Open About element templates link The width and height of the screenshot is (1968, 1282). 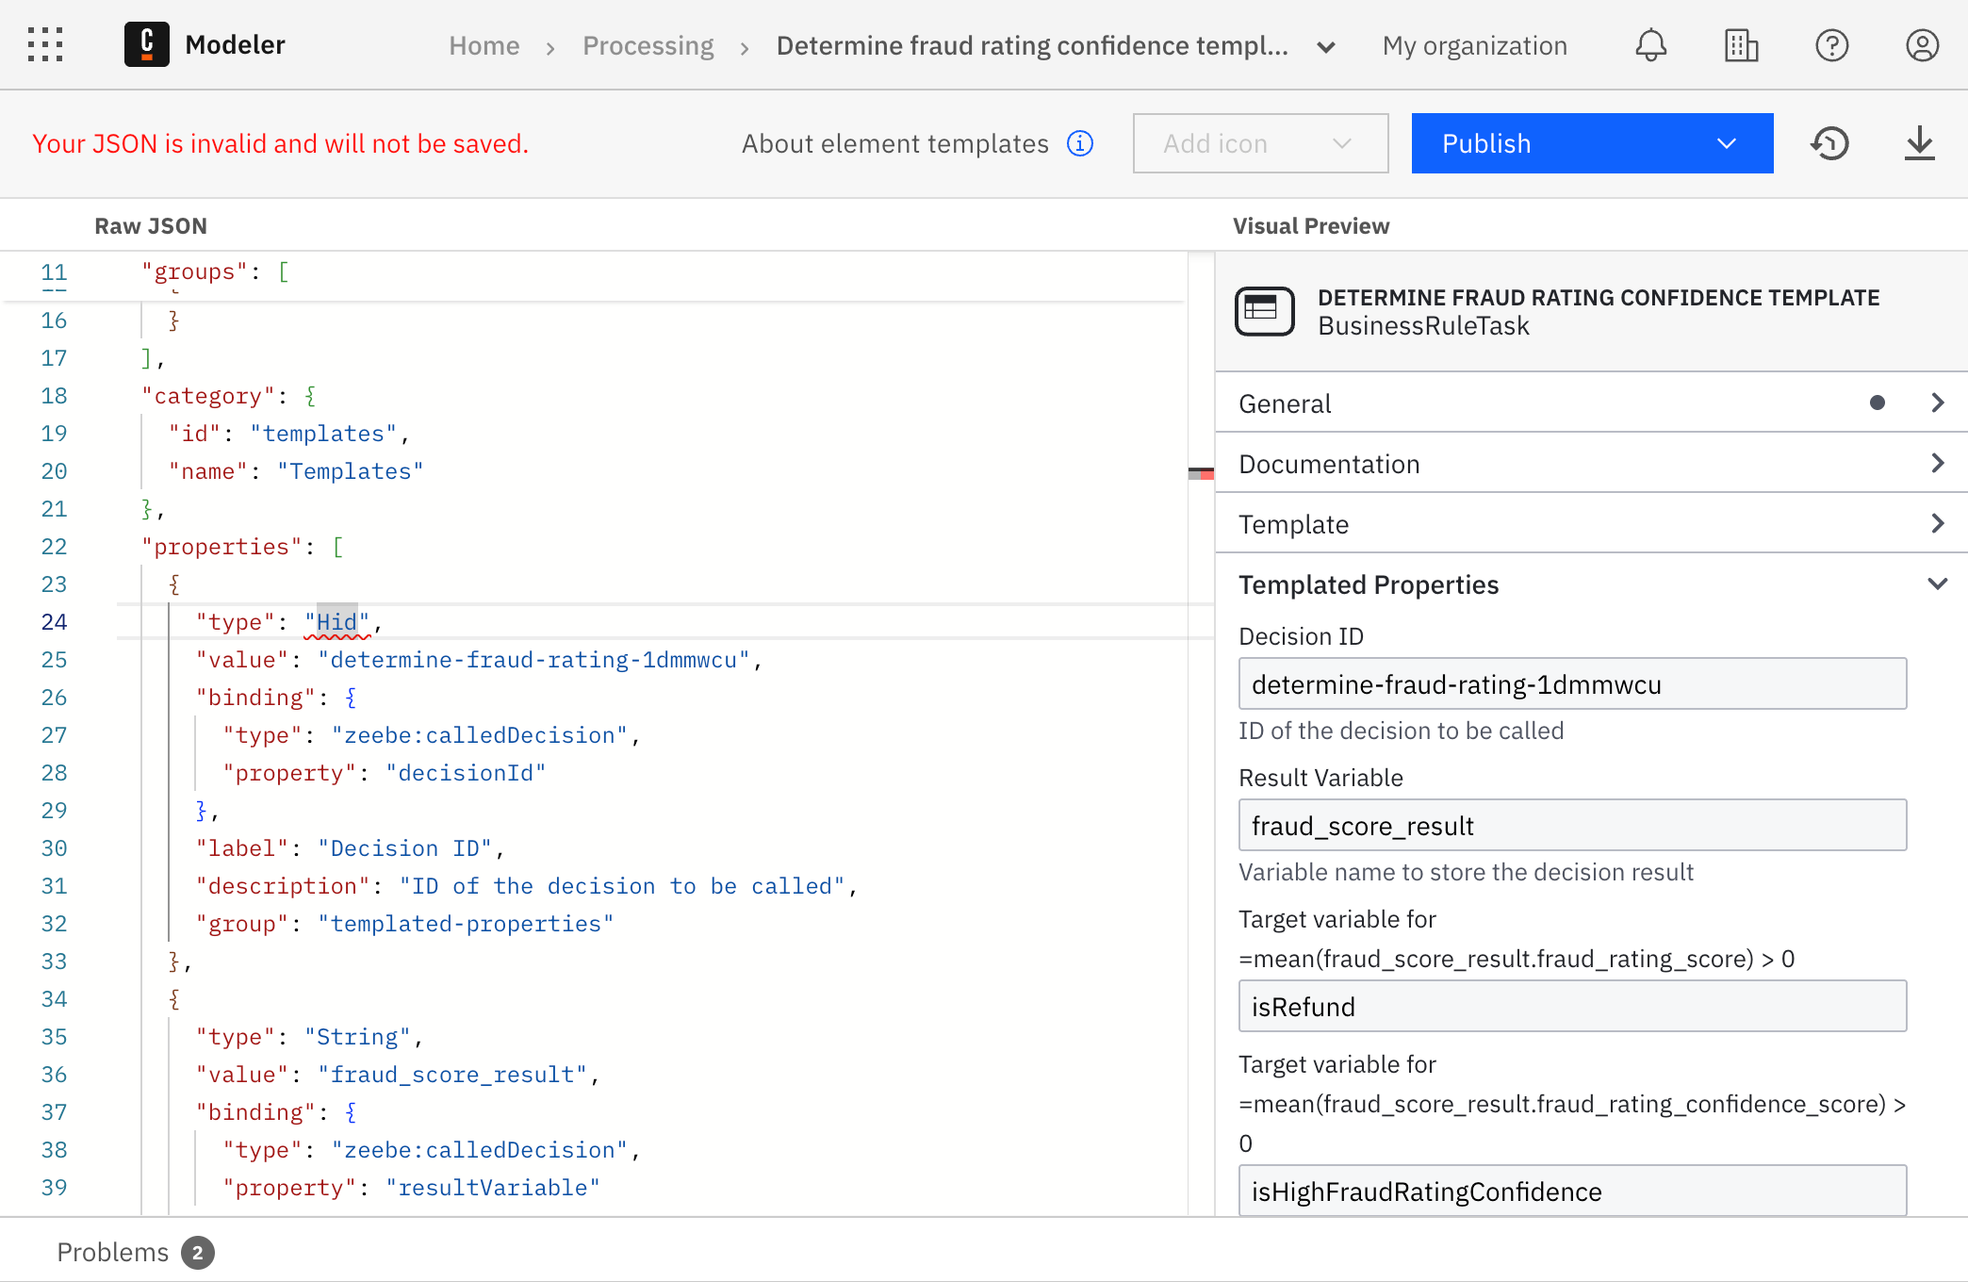[895, 143]
